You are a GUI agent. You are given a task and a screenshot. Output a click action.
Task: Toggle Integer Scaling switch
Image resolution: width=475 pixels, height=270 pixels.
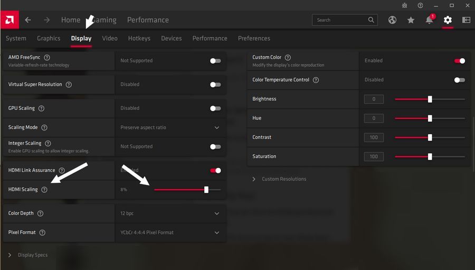[215, 147]
